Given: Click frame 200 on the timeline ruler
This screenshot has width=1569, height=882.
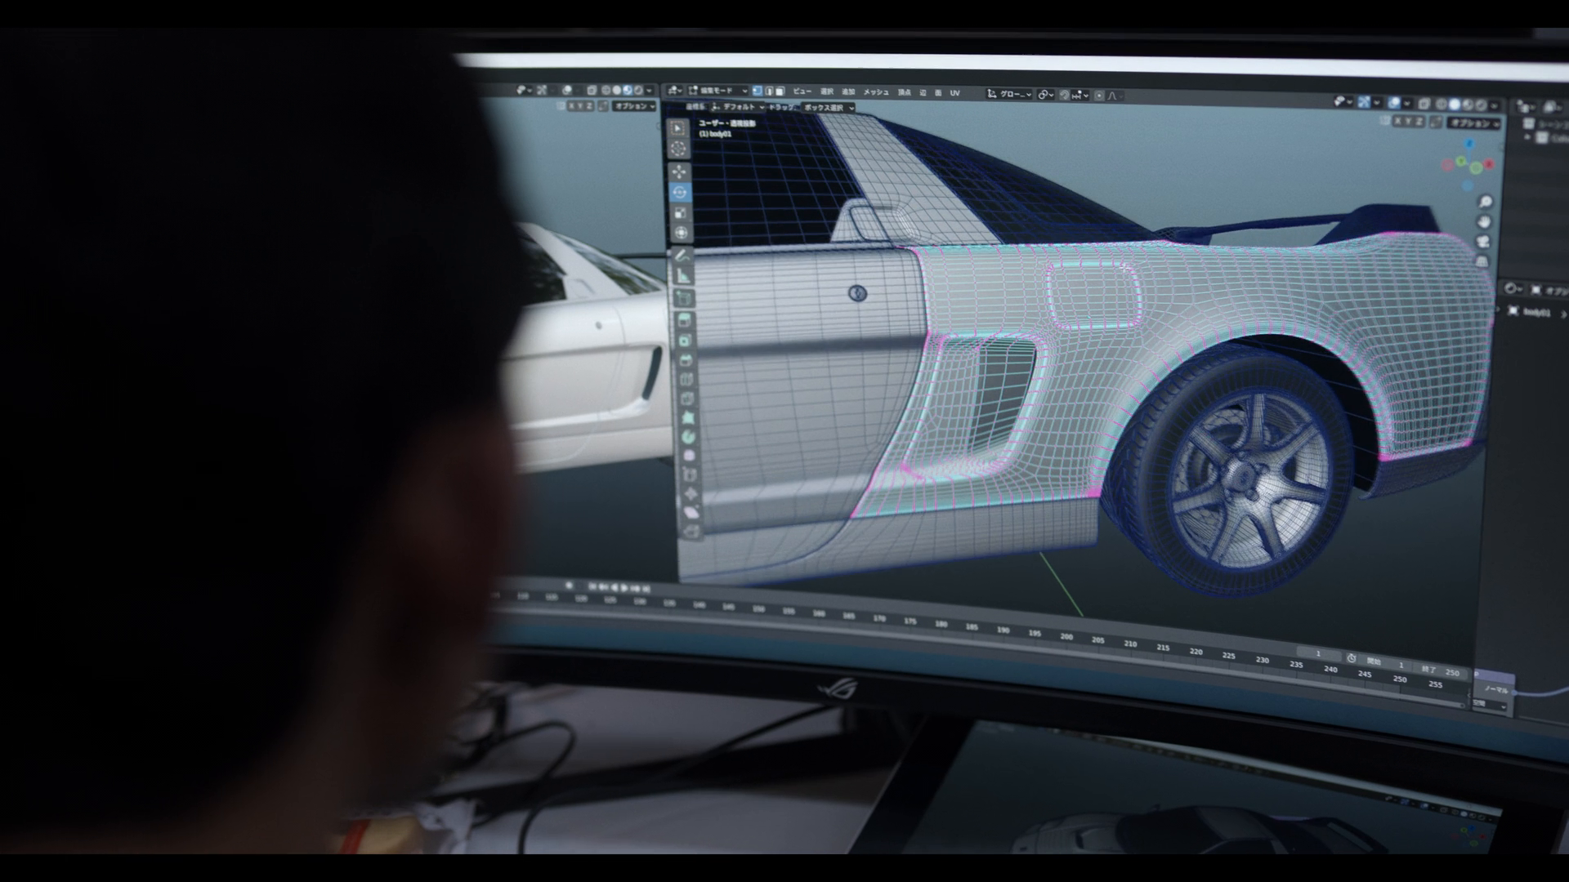Looking at the screenshot, I should 1066,636.
